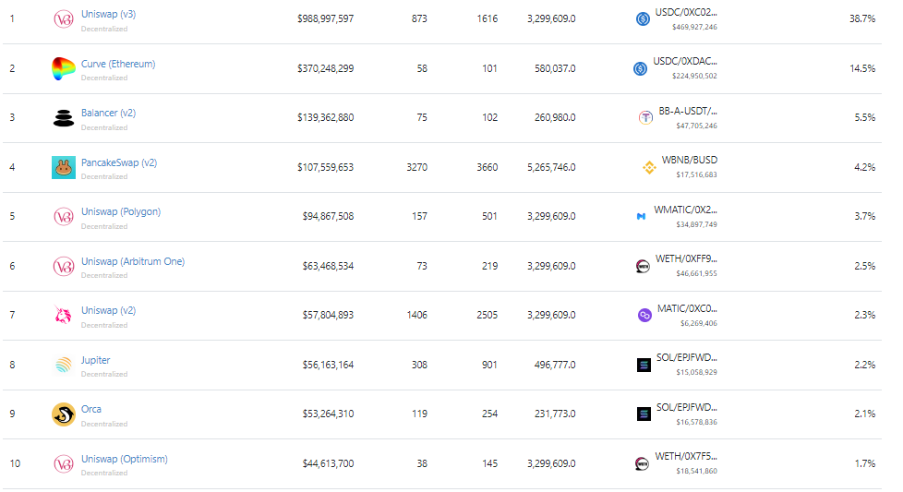Viewport: 903px width, 492px height.
Task: Select the WETH/0XFF9... trading pair
Action: tap(686, 259)
